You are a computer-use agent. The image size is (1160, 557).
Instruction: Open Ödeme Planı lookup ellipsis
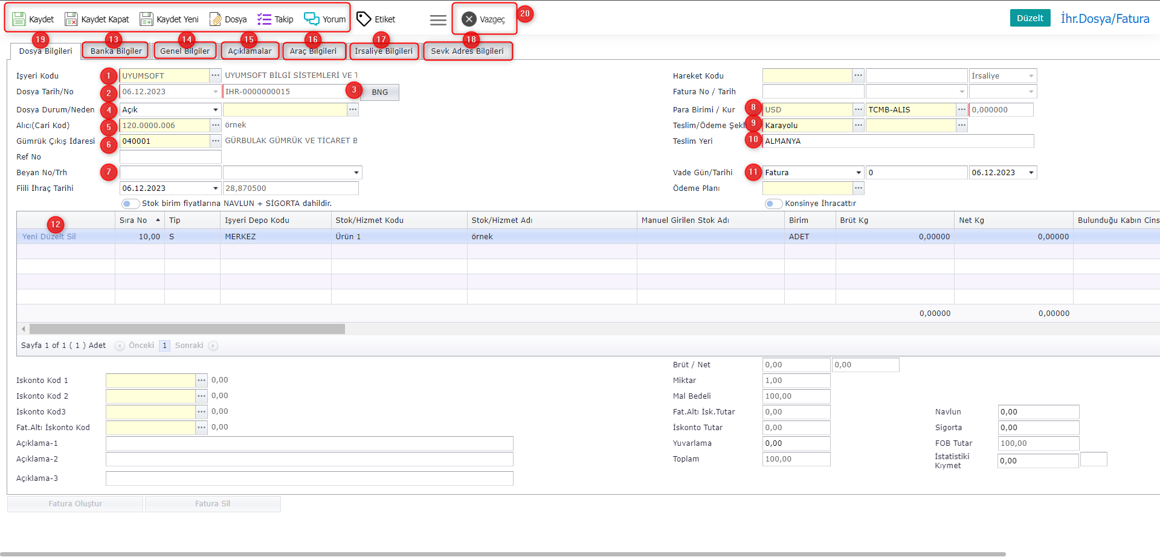point(858,188)
